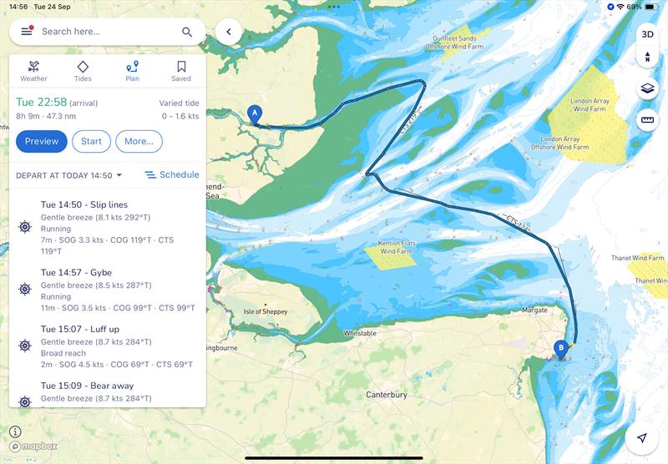
Task: Tap the 'Tue 22:58' arrival time
Action: coord(41,102)
